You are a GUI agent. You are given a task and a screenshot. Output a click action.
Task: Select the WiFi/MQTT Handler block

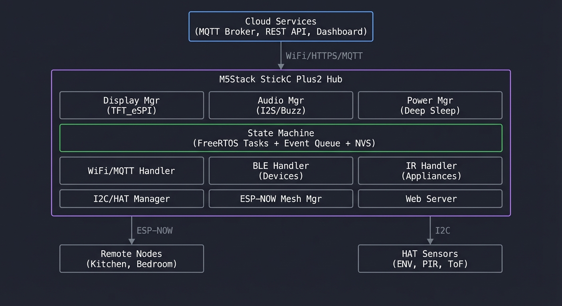(131, 171)
